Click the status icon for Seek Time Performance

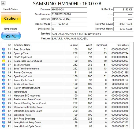coord(4,69)
